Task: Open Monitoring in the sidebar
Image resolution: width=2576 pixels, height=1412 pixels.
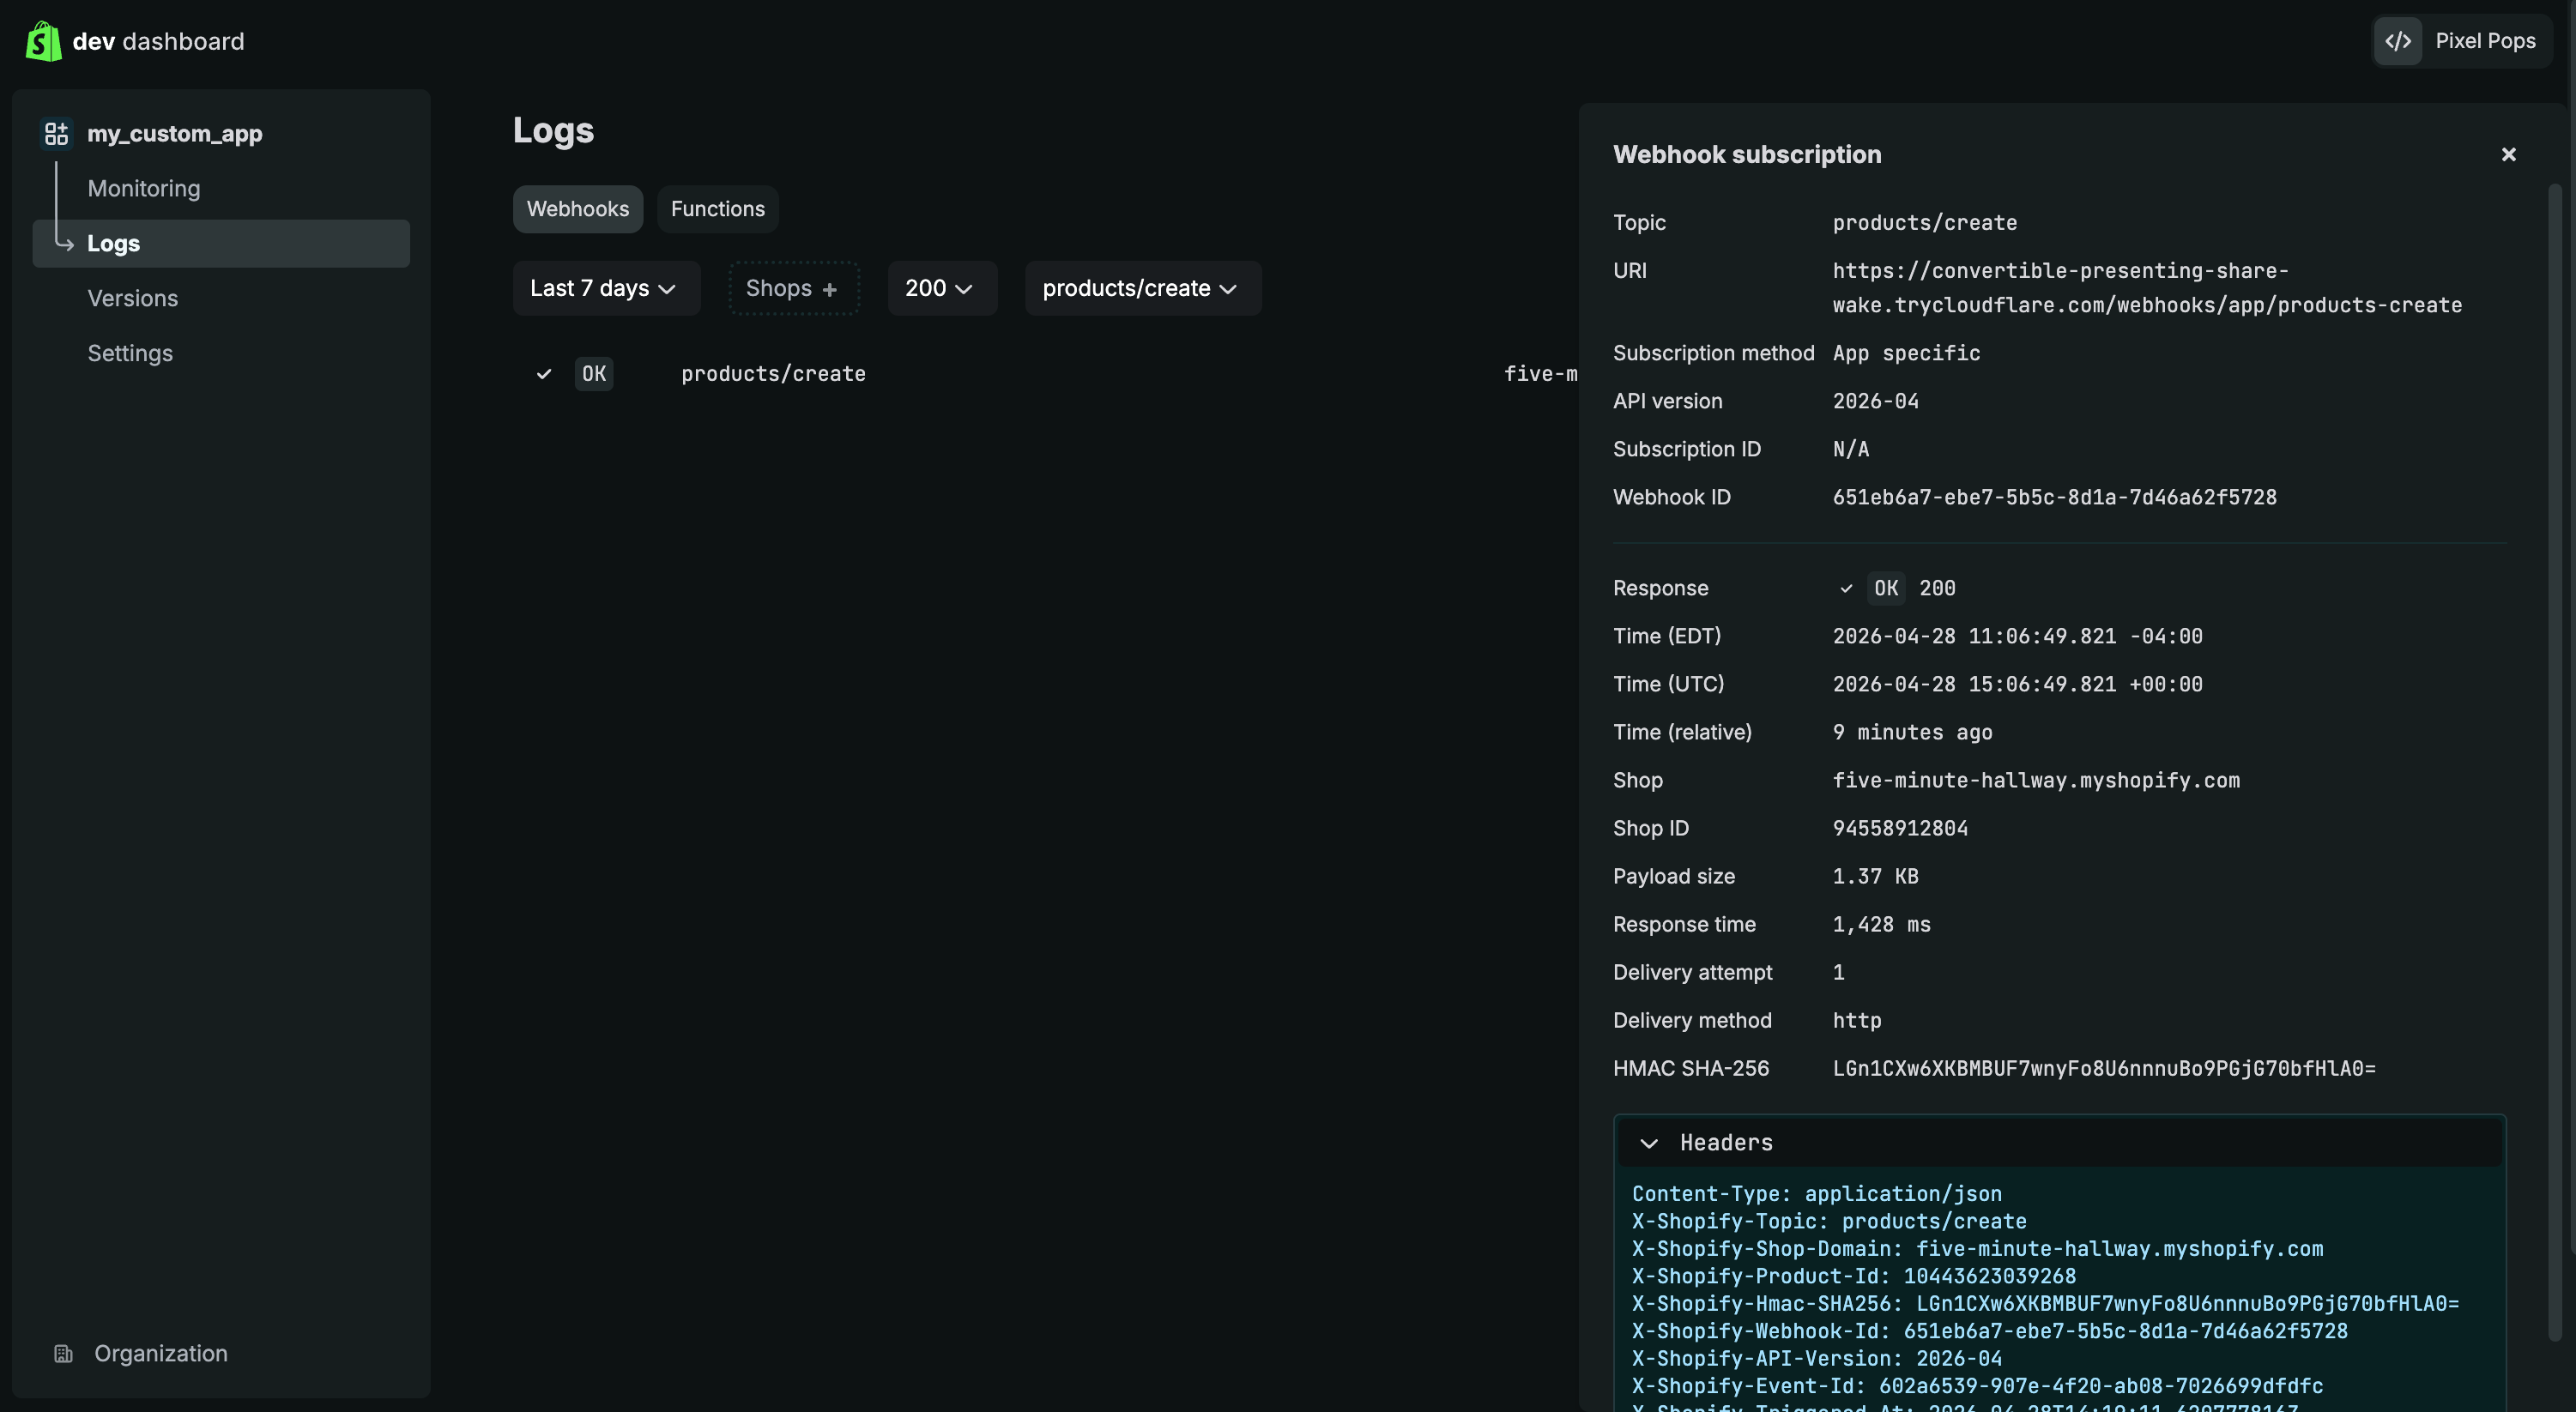Action: 144,188
